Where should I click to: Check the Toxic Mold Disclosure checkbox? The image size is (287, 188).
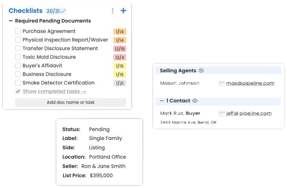coord(18,57)
